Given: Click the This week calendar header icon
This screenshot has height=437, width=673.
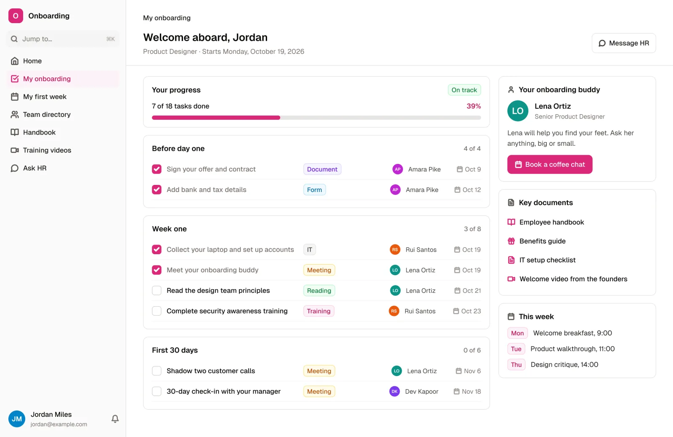Looking at the screenshot, I should point(511,317).
